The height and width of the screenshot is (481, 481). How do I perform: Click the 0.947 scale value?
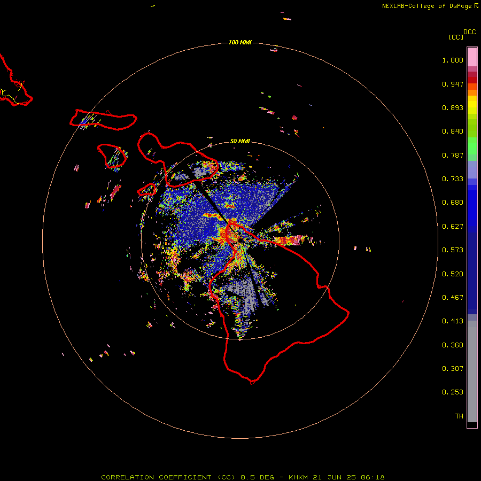453,84
